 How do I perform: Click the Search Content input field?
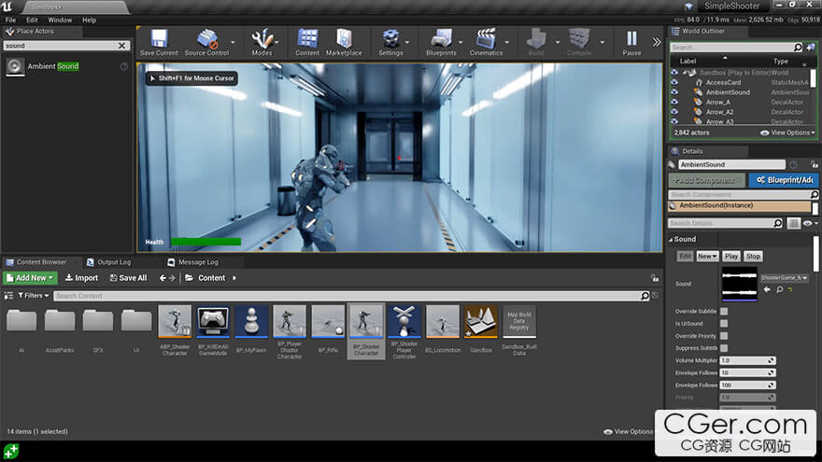(x=351, y=296)
